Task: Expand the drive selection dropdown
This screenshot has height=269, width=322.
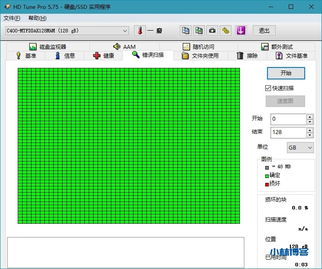Action: coord(125,31)
